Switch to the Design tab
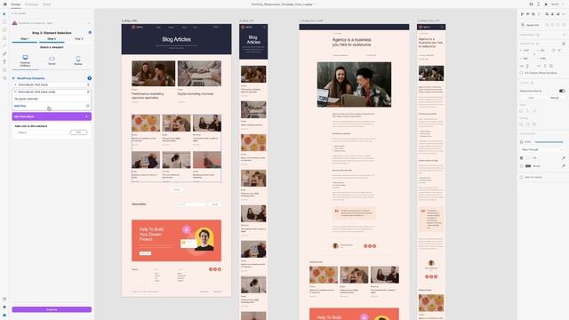 pos(16,4)
